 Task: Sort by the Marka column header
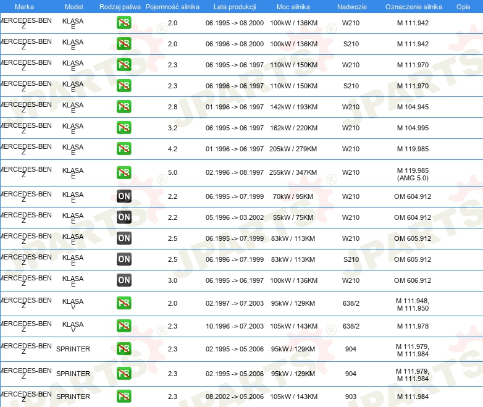pos(24,7)
